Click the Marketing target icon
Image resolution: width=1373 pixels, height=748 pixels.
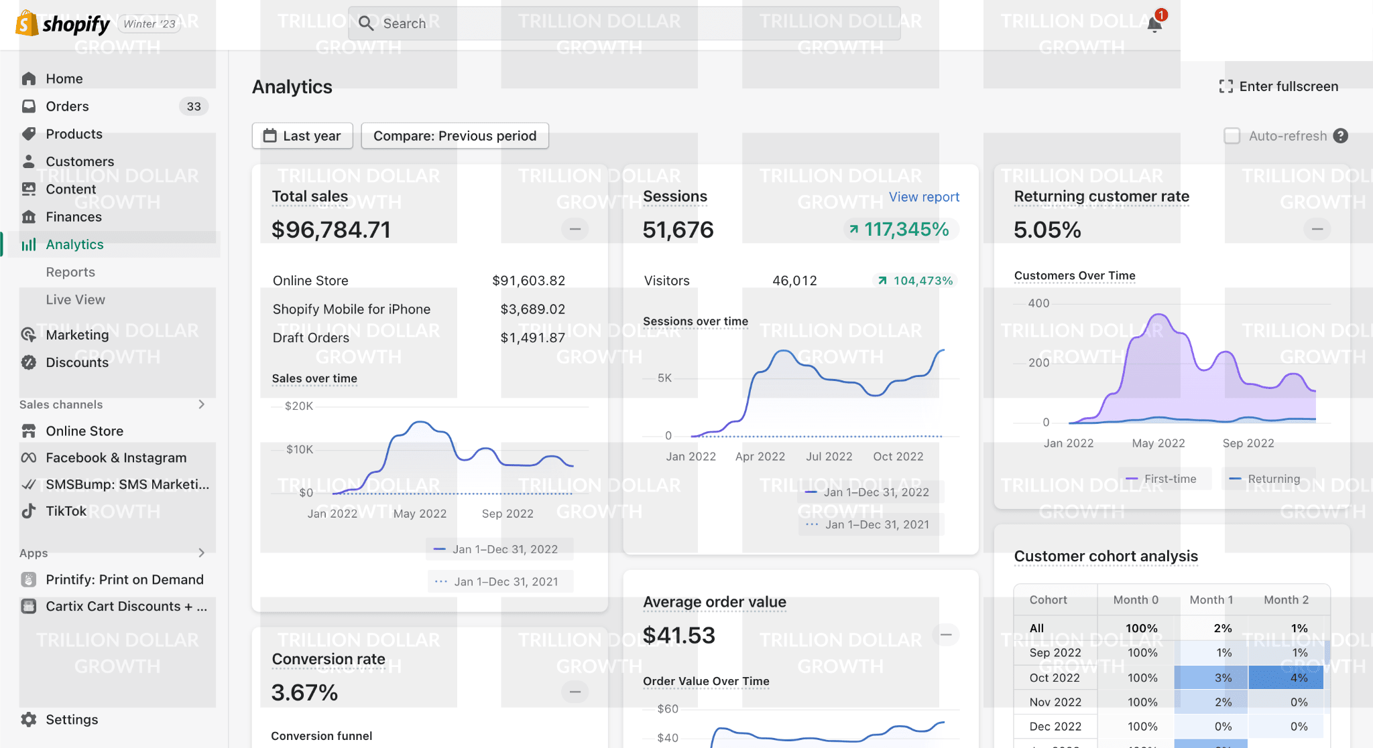tap(29, 335)
